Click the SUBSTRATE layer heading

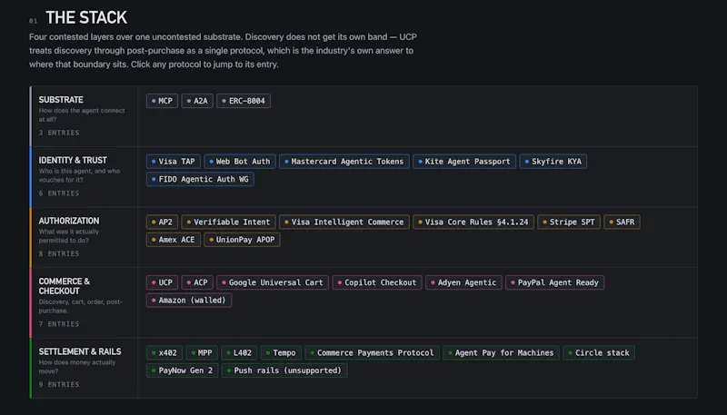pos(61,100)
